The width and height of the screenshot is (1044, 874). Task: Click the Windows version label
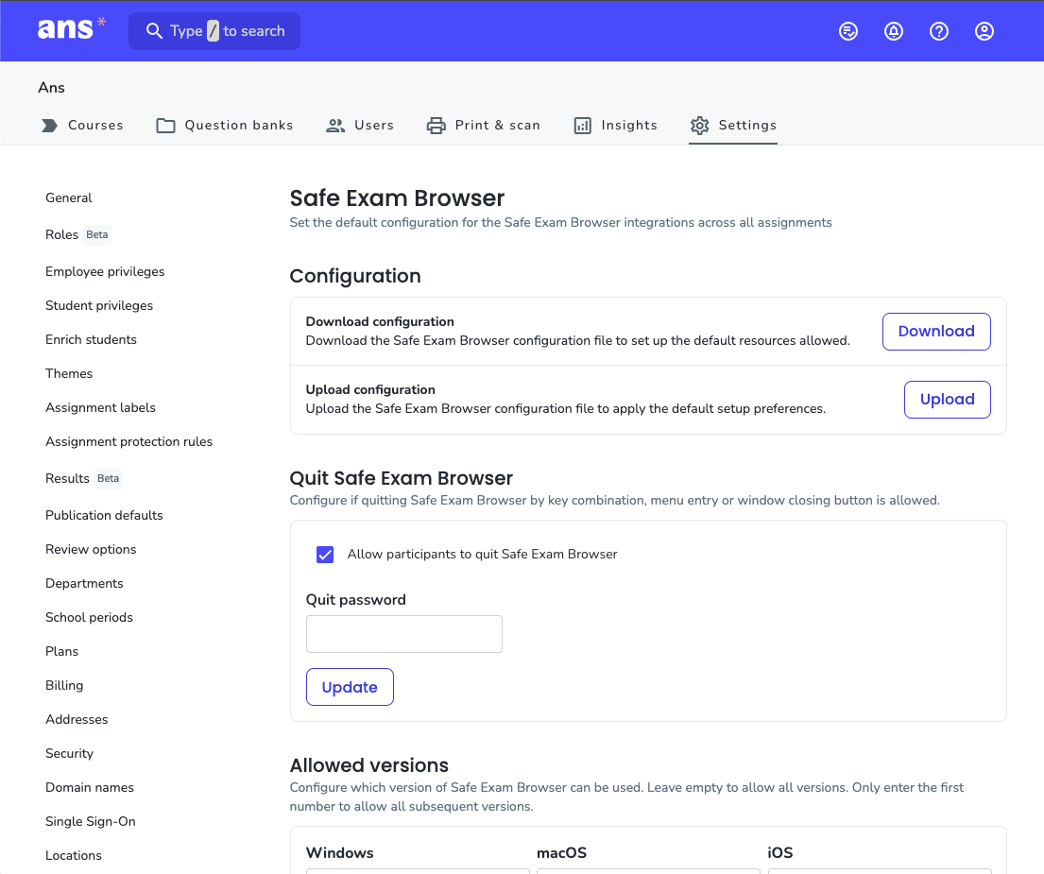point(339,852)
